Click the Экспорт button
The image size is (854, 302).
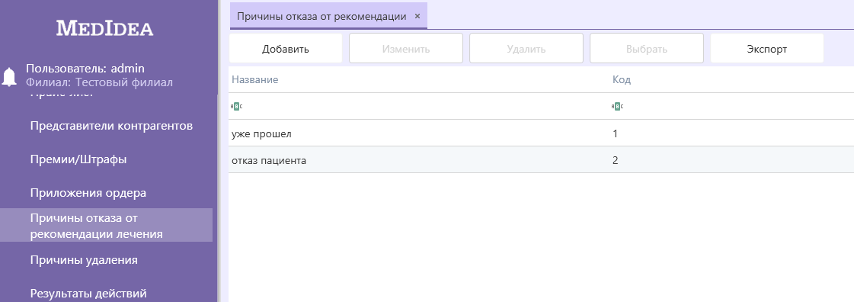767,49
